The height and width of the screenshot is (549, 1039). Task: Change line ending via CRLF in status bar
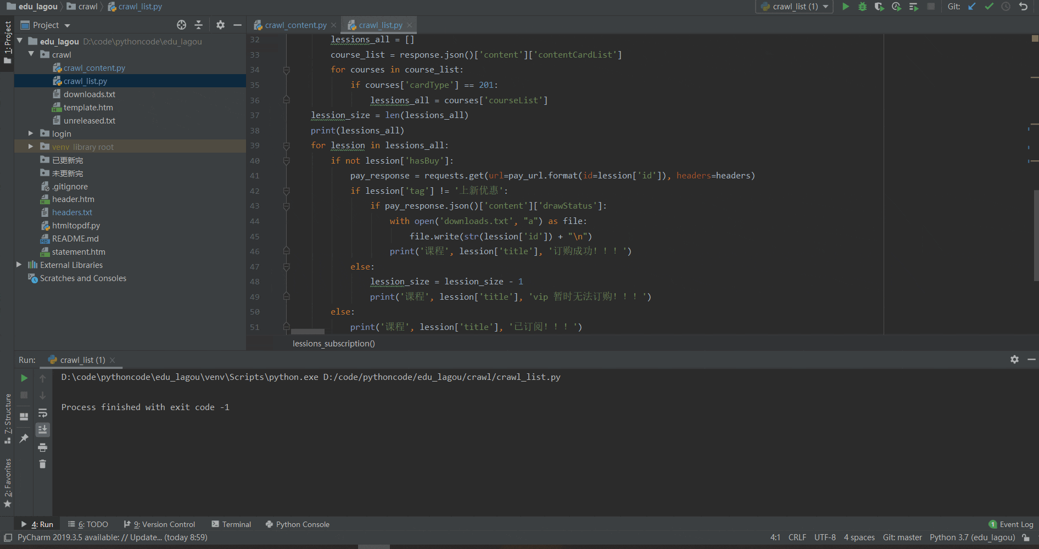point(797,537)
